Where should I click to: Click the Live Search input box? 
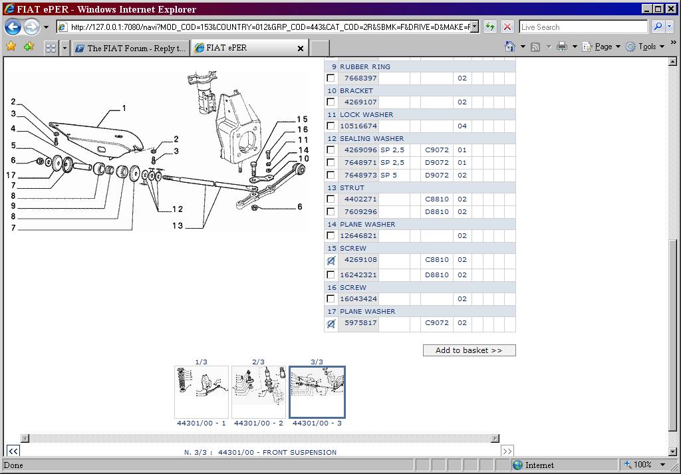click(x=583, y=27)
